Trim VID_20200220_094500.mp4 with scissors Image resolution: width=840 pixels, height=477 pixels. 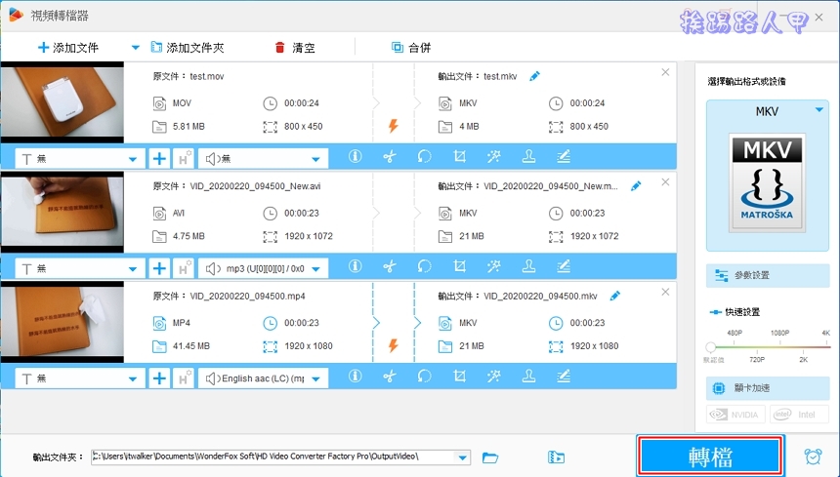pos(390,377)
